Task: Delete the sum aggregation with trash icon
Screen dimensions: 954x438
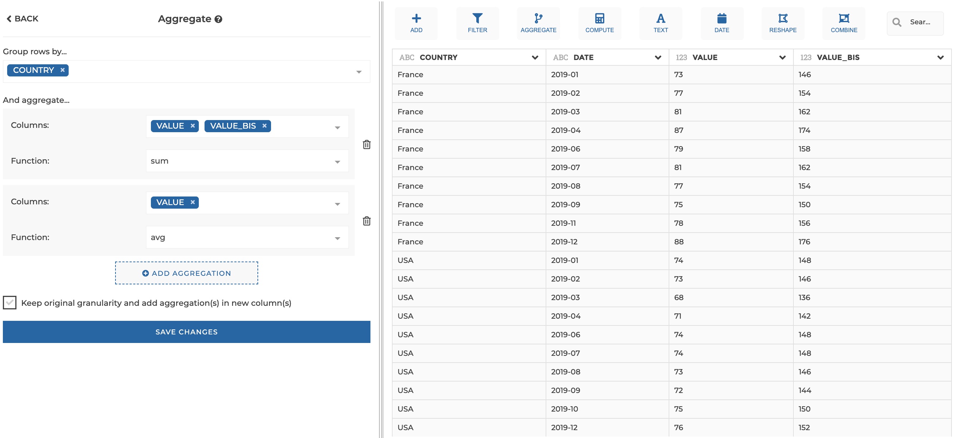Action: (x=366, y=145)
